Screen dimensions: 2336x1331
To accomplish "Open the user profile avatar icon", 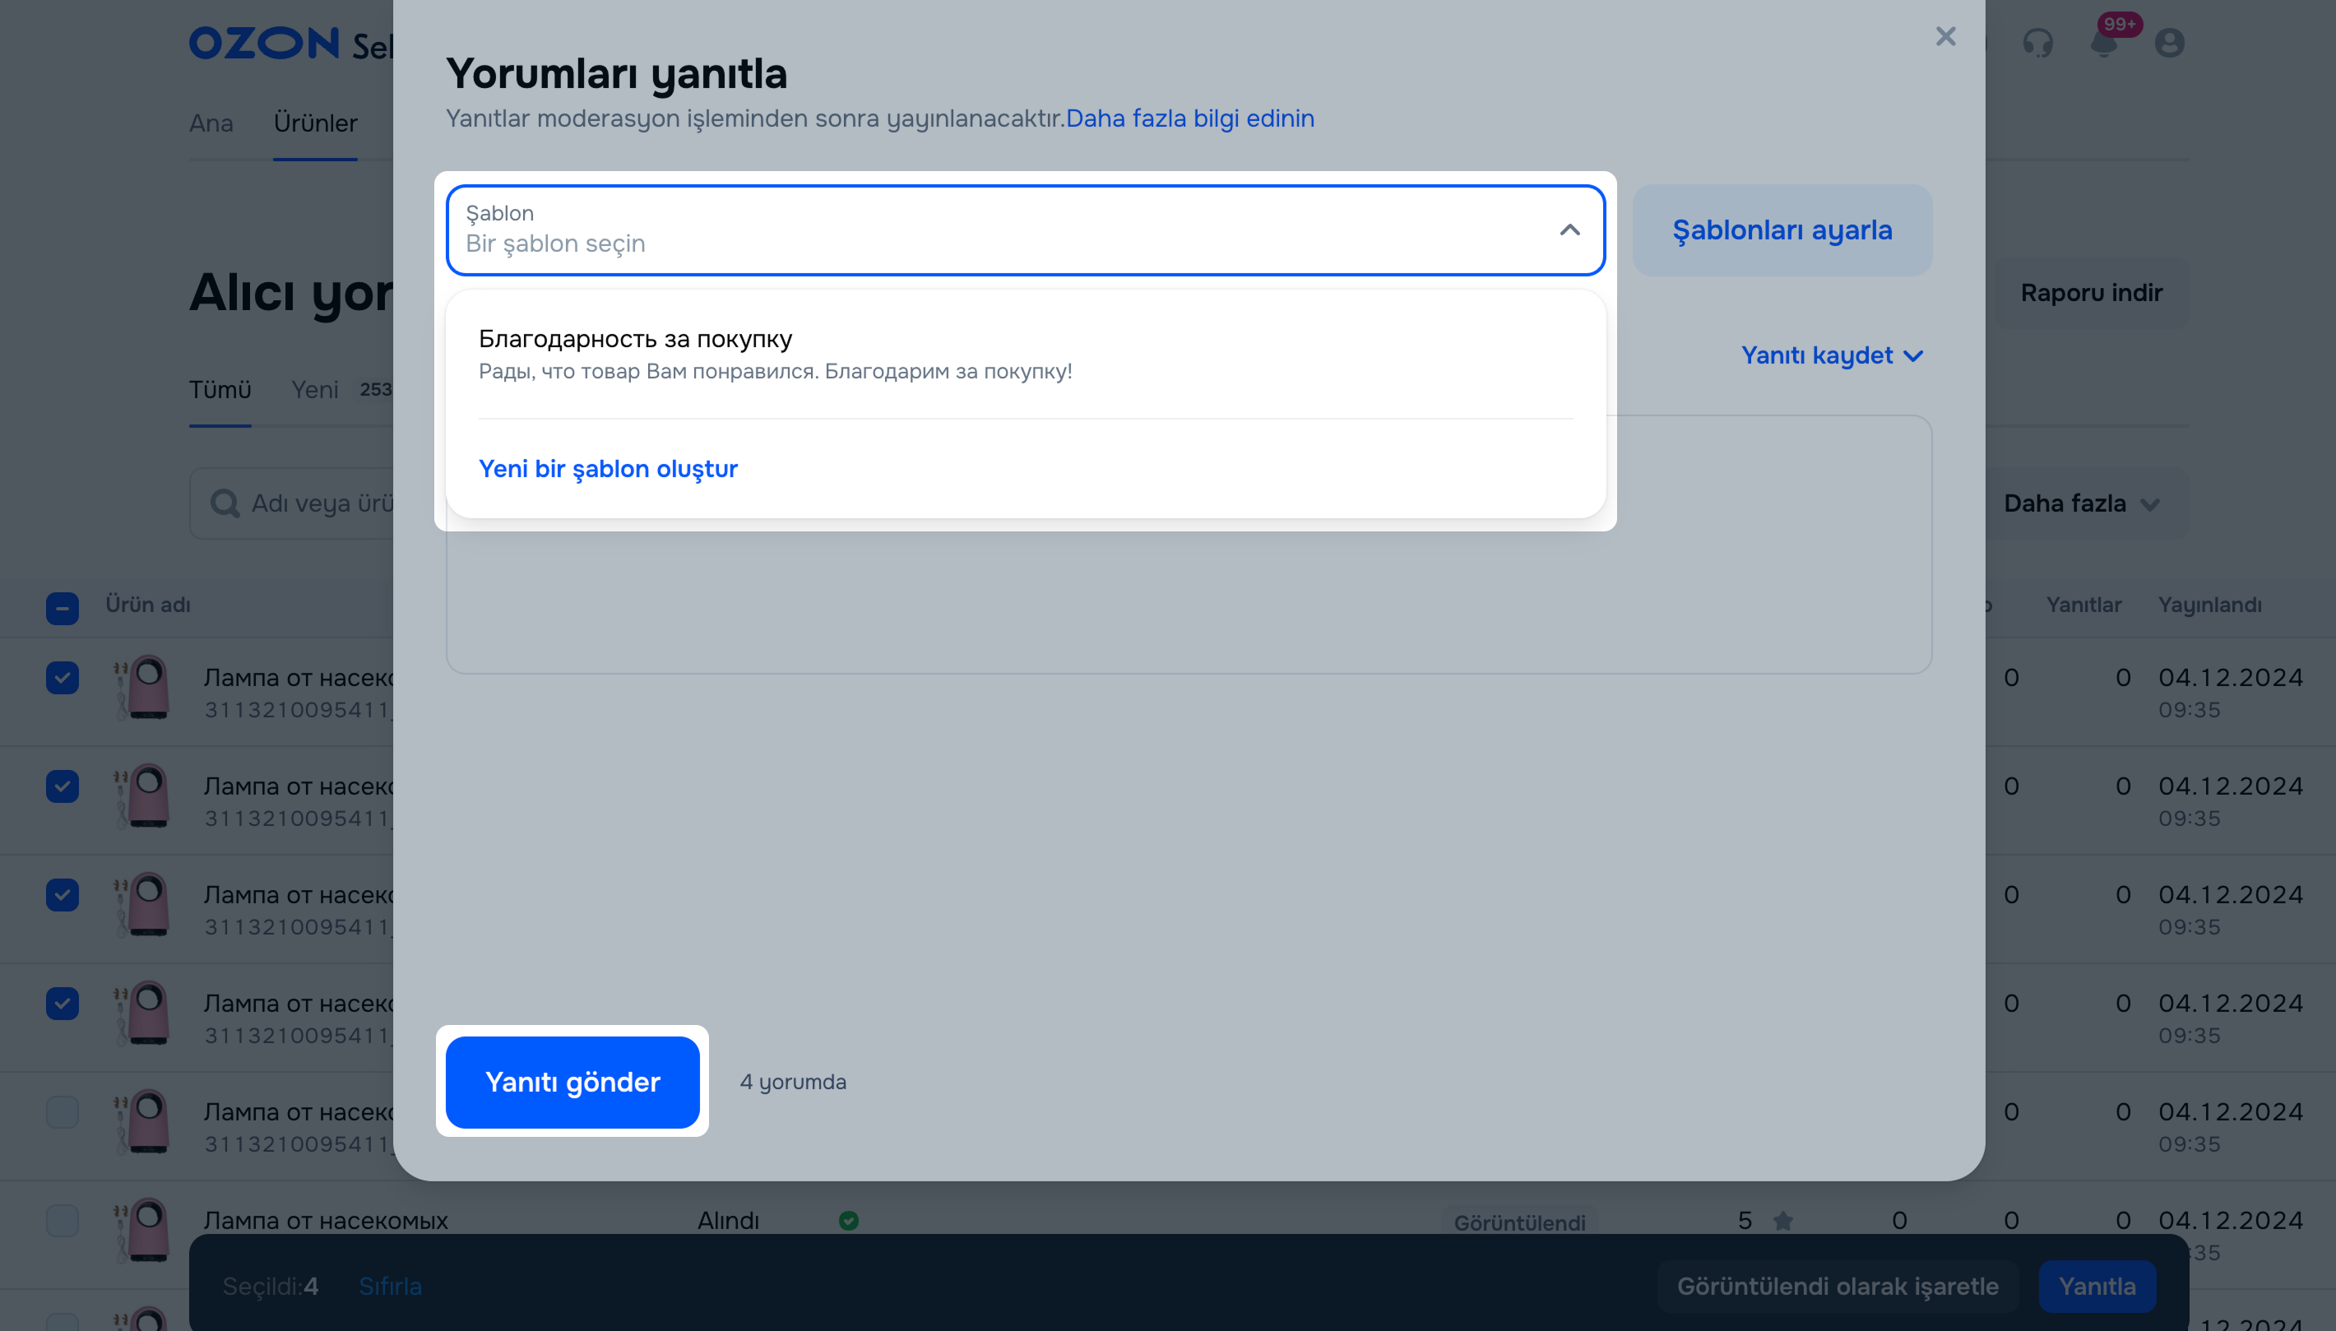I will tap(2169, 43).
